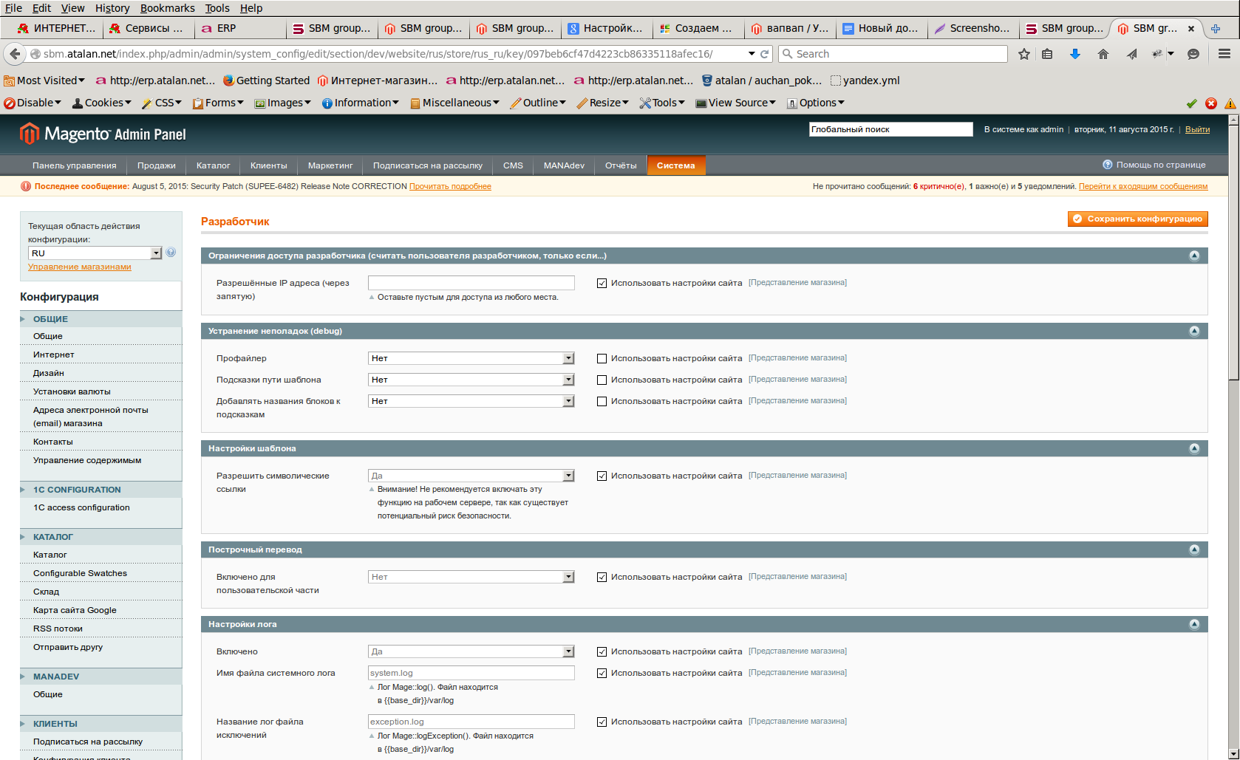Toggle site settings checkbox for symlinks option

pos(602,476)
